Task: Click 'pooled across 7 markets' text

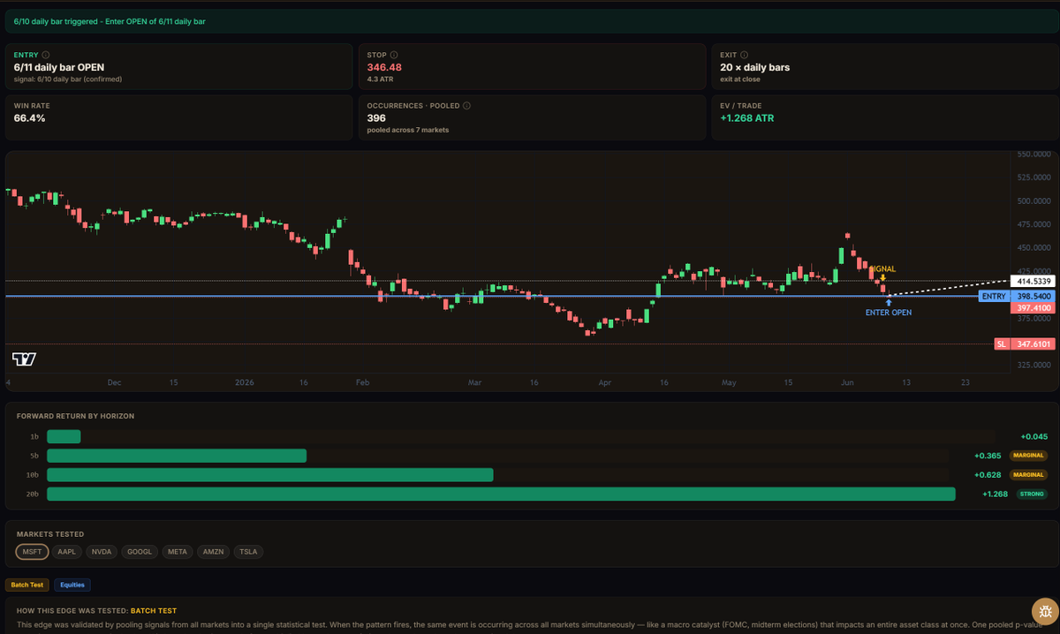Action: pyautogui.click(x=406, y=130)
